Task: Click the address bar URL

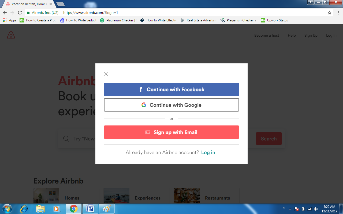Action: click(x=91, y=13)
